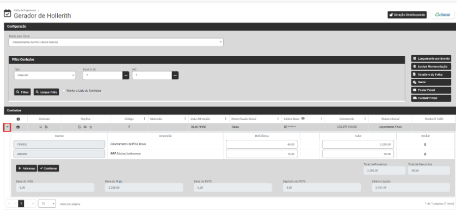Click the Valor field showing 3.200,00
This screenshot has height=211, width=462.
tap(358, 145)
